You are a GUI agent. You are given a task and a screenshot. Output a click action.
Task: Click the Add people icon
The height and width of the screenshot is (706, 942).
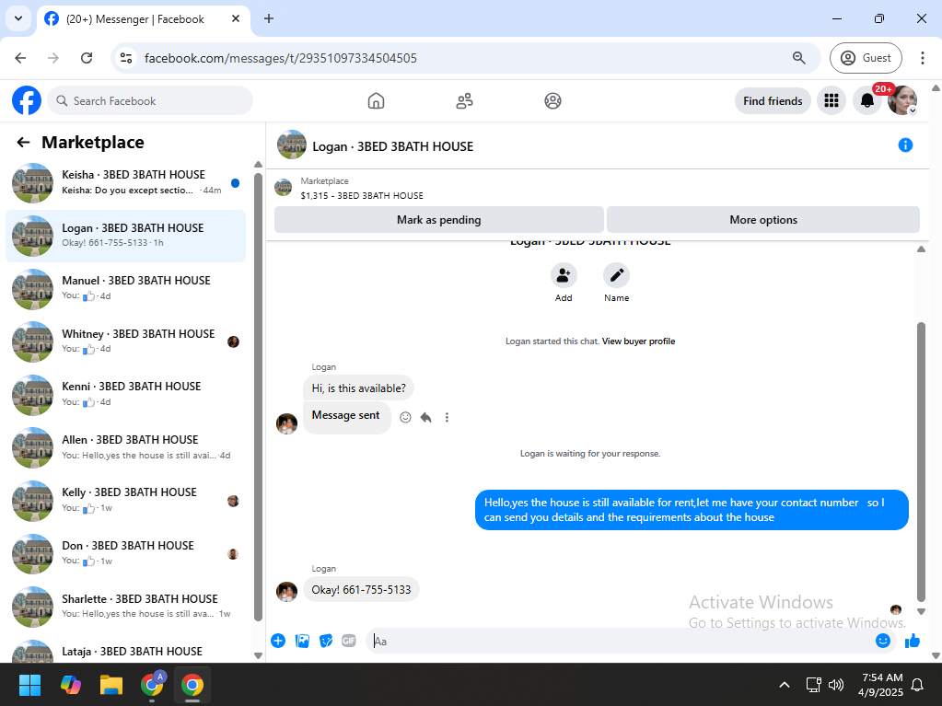[x=564, y=275]
